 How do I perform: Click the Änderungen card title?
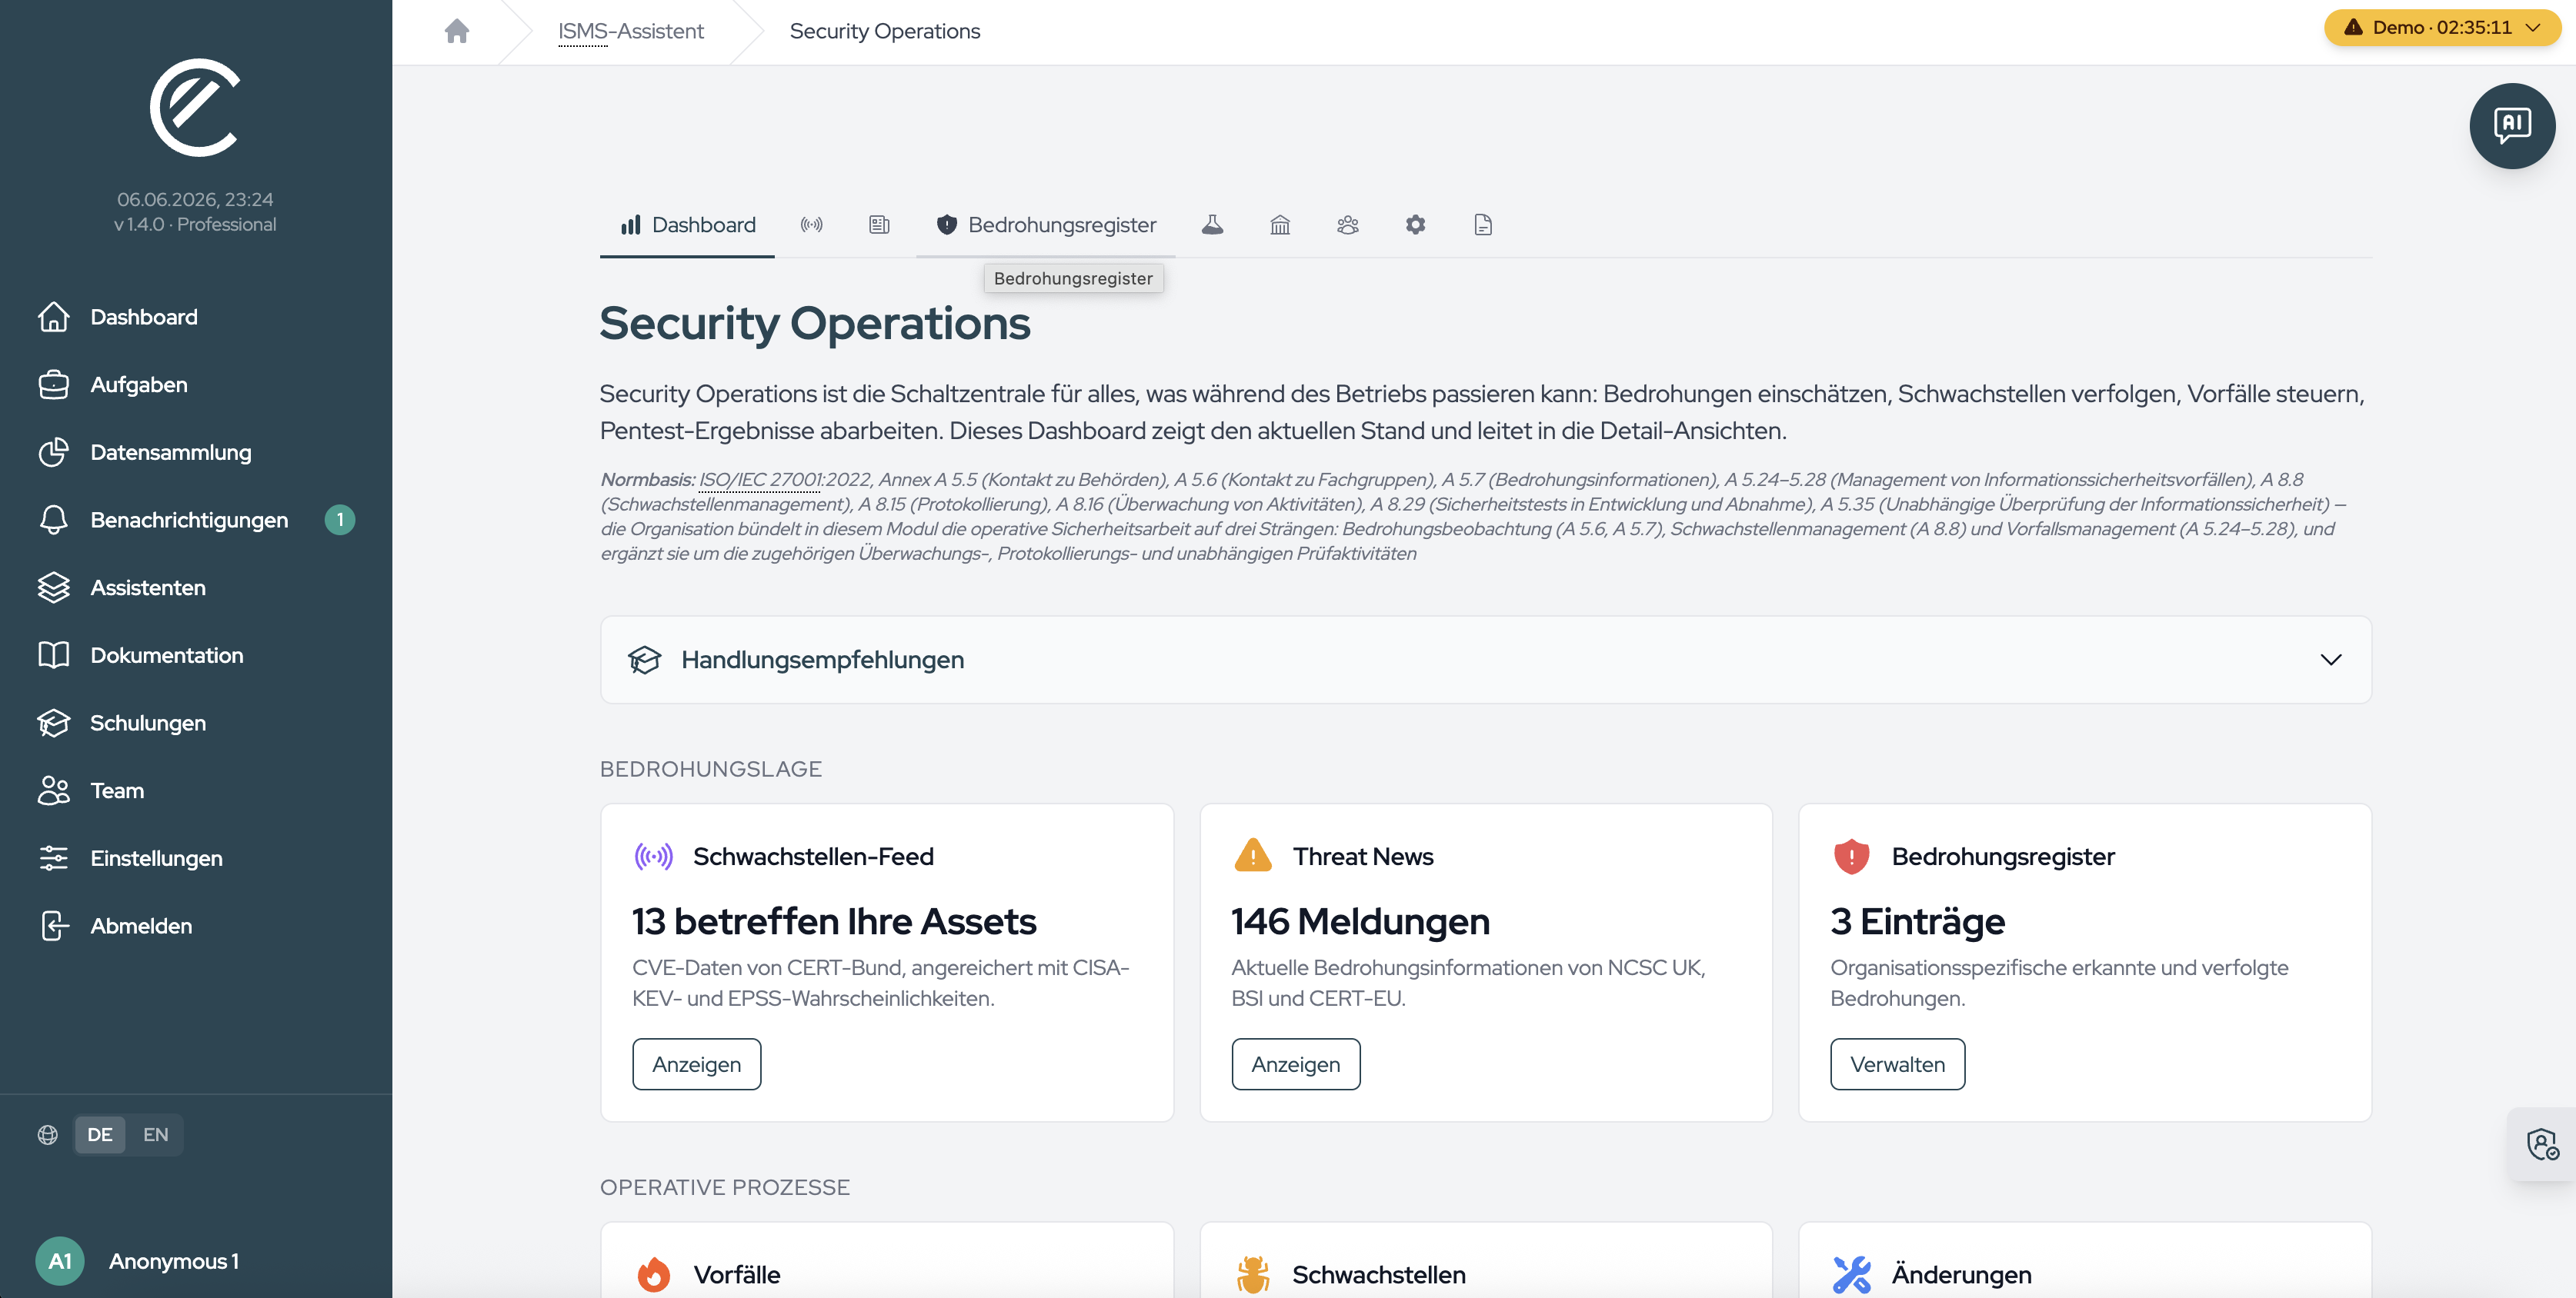1961,1274
